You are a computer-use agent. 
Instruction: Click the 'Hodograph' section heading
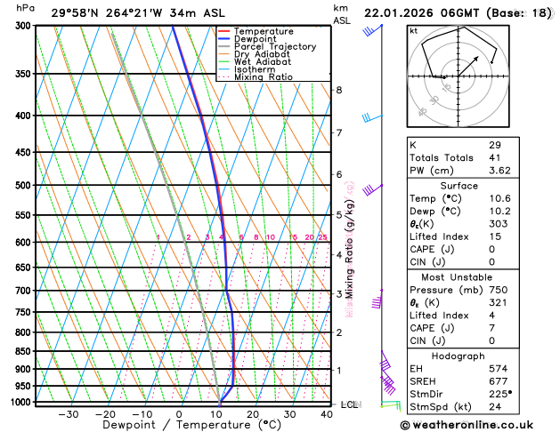pos(458,356)
